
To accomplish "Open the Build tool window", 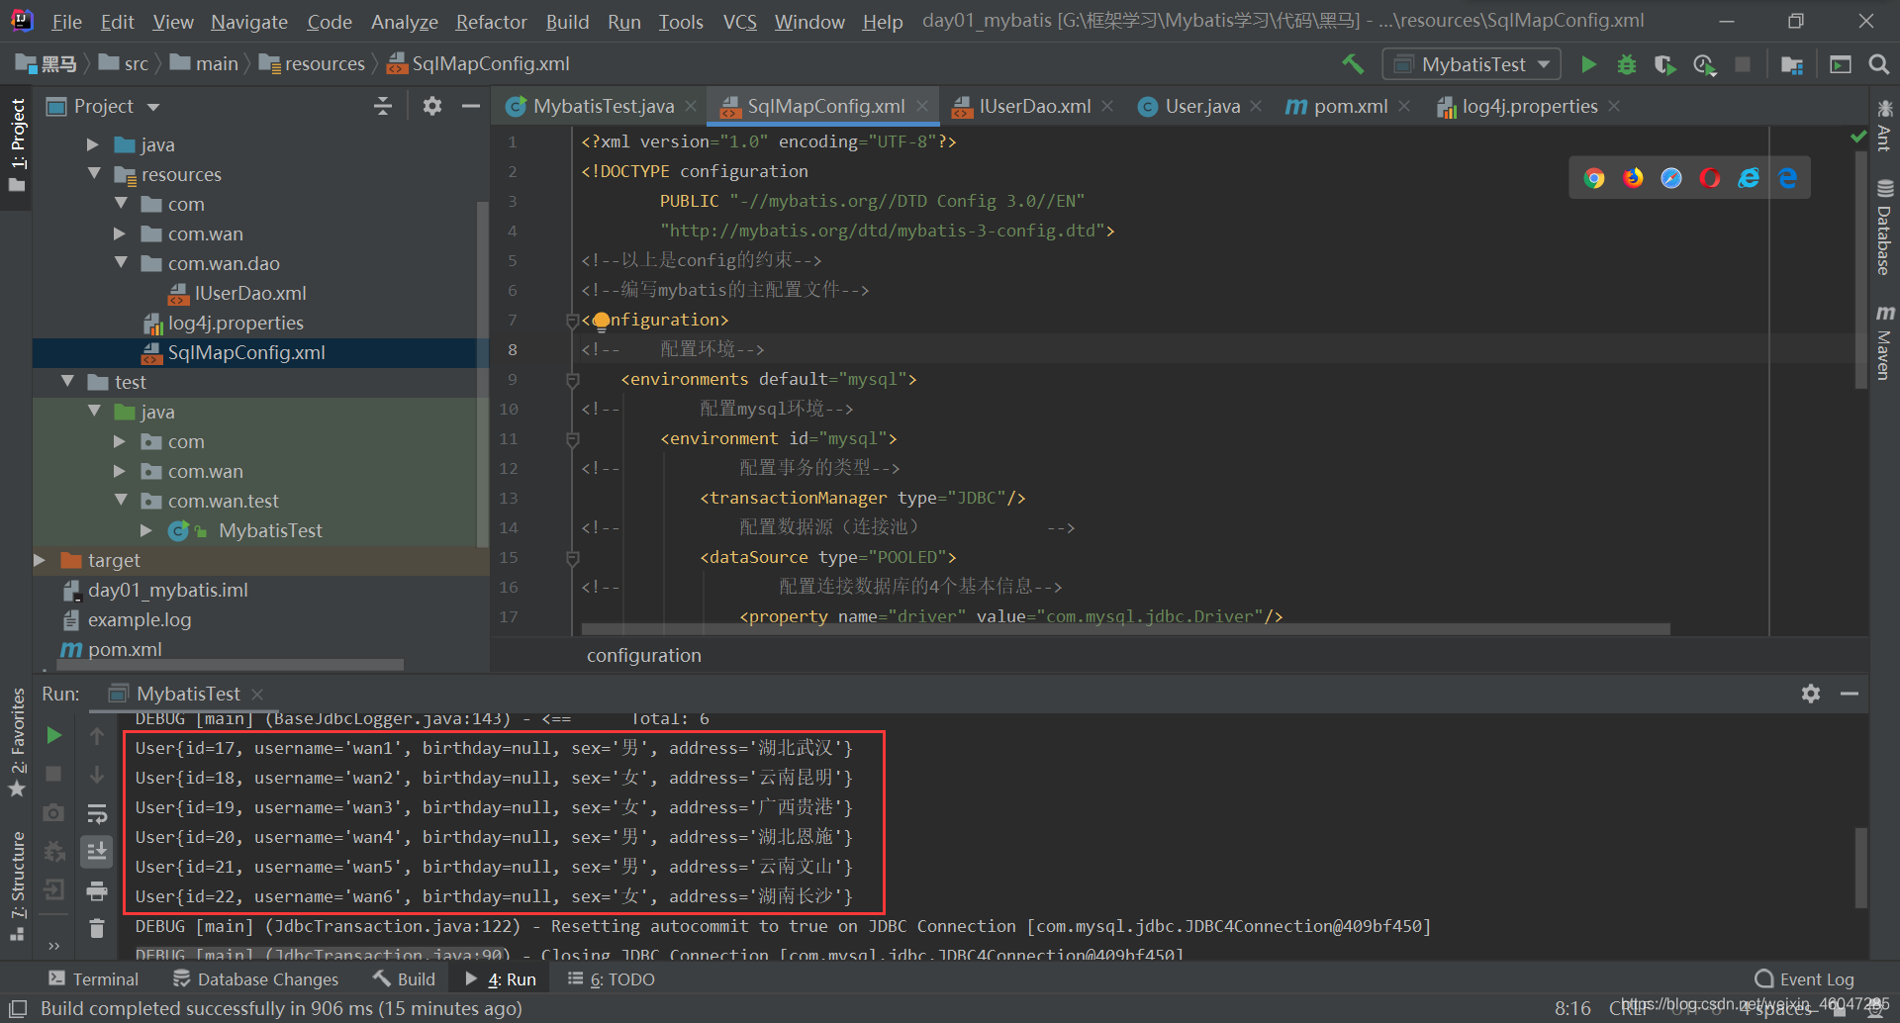I will (405, 979).
